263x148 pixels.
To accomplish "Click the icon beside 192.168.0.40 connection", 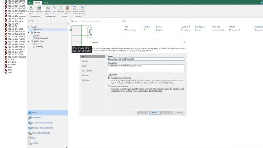I will tap(6, 24).
